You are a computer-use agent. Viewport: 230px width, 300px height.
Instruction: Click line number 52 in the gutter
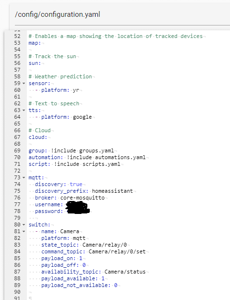tap(17, 36)
